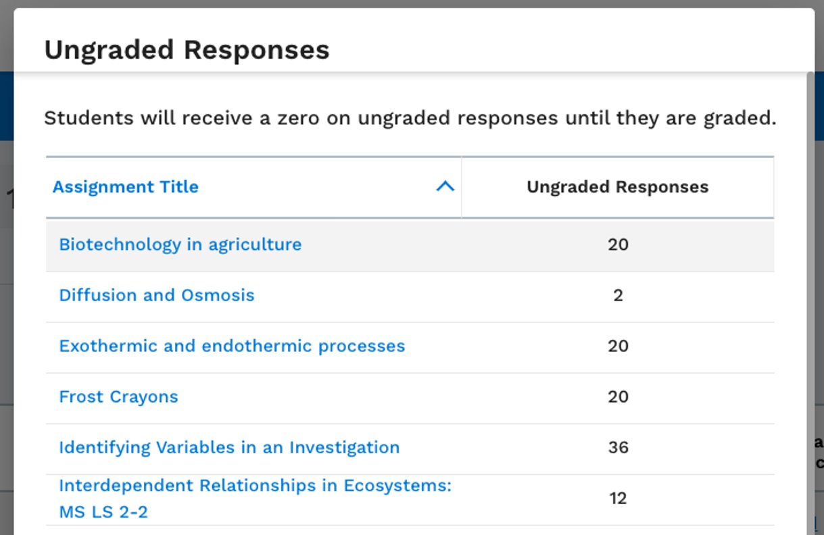Click the Ungraded Responses column header
Viewport: 824px width, 535px height.
pyautogui.click(x=616, y=187)
